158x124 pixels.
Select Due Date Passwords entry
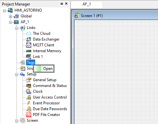click(x=50, y=109)
